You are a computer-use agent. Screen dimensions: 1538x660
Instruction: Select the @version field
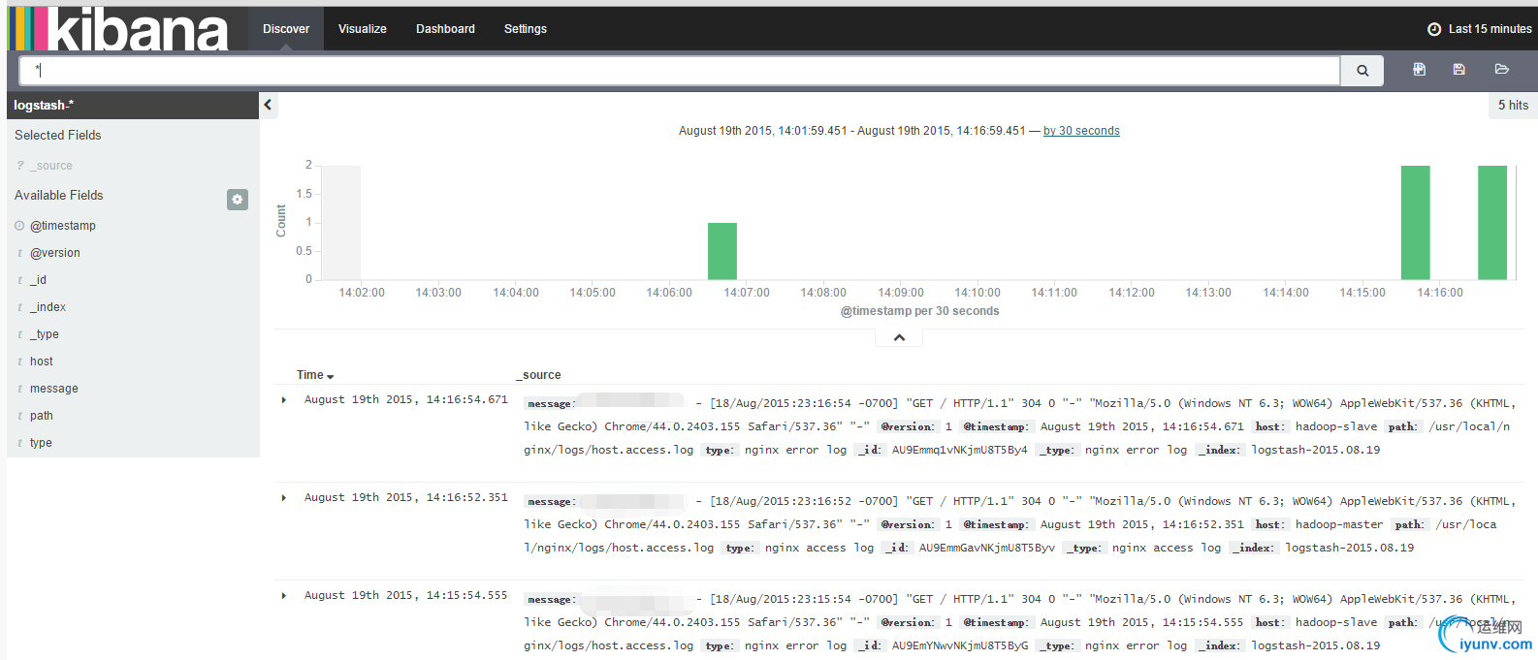pos(55,253)
